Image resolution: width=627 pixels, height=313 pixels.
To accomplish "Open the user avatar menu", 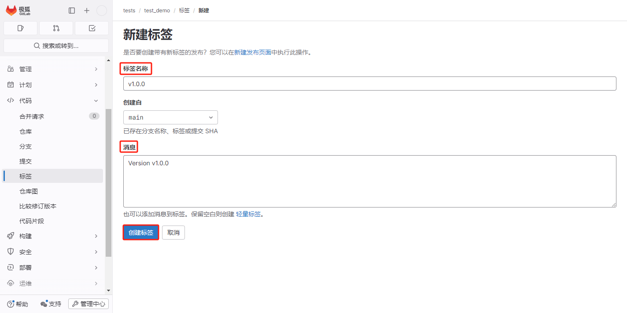I will click(102, 11).
